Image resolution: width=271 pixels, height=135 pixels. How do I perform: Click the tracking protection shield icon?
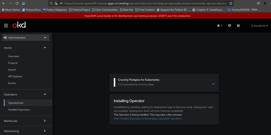click(51, 3)
